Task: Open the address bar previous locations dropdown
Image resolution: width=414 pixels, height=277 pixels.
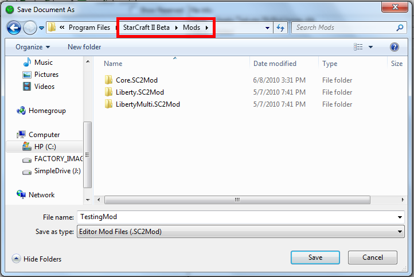Action: tap(267, 28)
